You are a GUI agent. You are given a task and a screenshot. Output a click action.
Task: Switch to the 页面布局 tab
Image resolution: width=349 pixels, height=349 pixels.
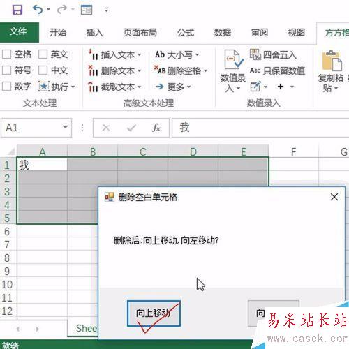click(x=140, y=32)
